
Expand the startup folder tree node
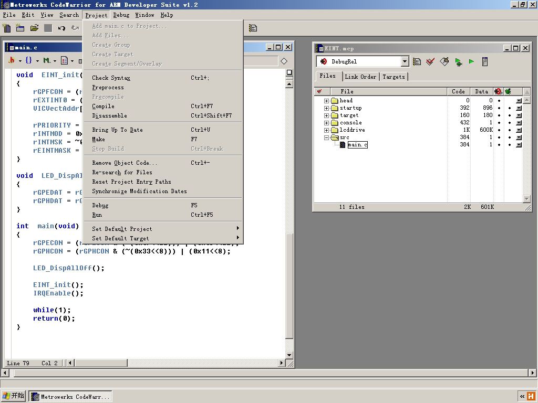click(326, 108)
